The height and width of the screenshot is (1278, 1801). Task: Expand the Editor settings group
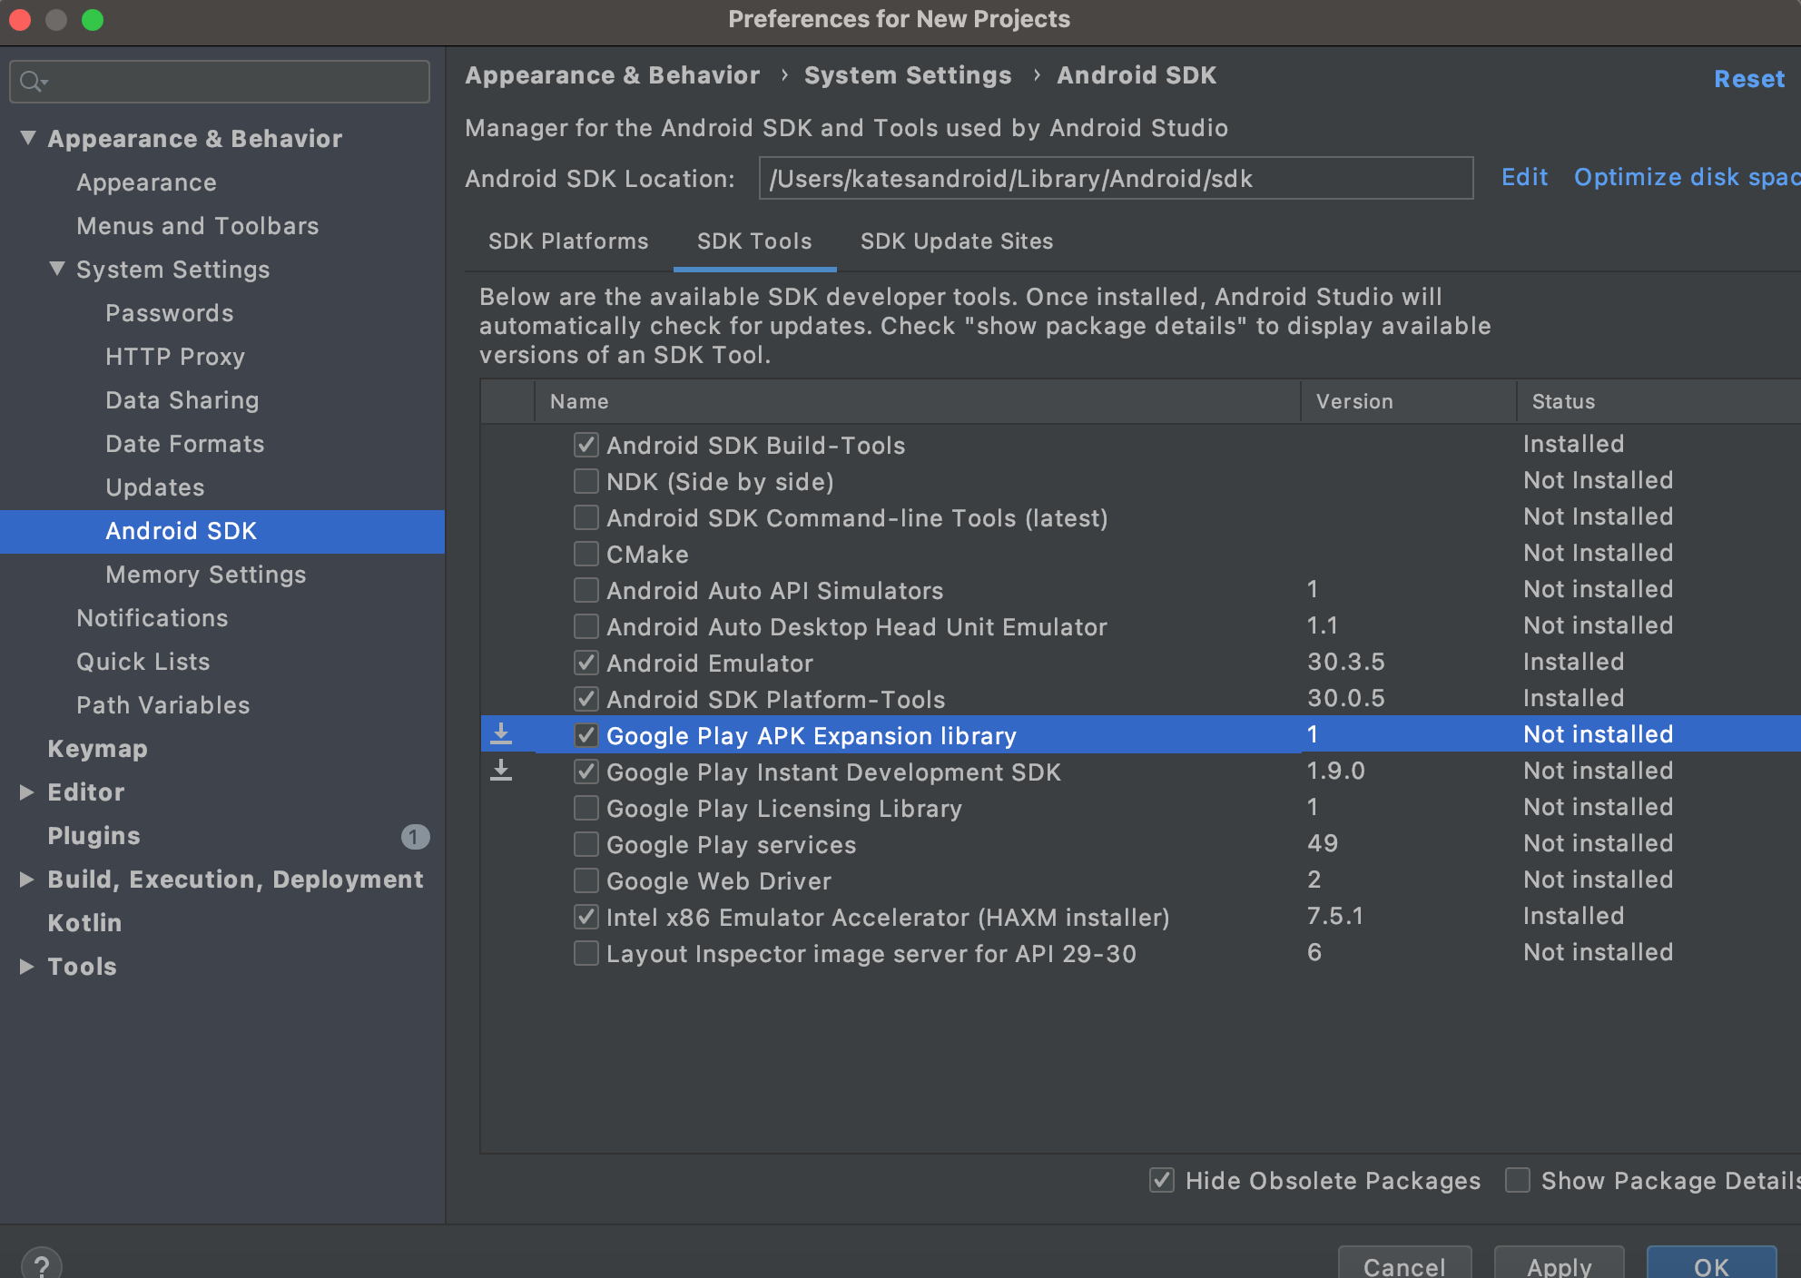tap(27, 792)
